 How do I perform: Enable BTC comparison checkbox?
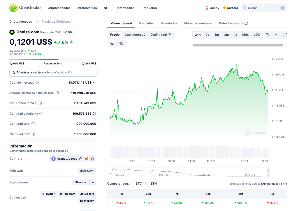(x=132, y=184)
